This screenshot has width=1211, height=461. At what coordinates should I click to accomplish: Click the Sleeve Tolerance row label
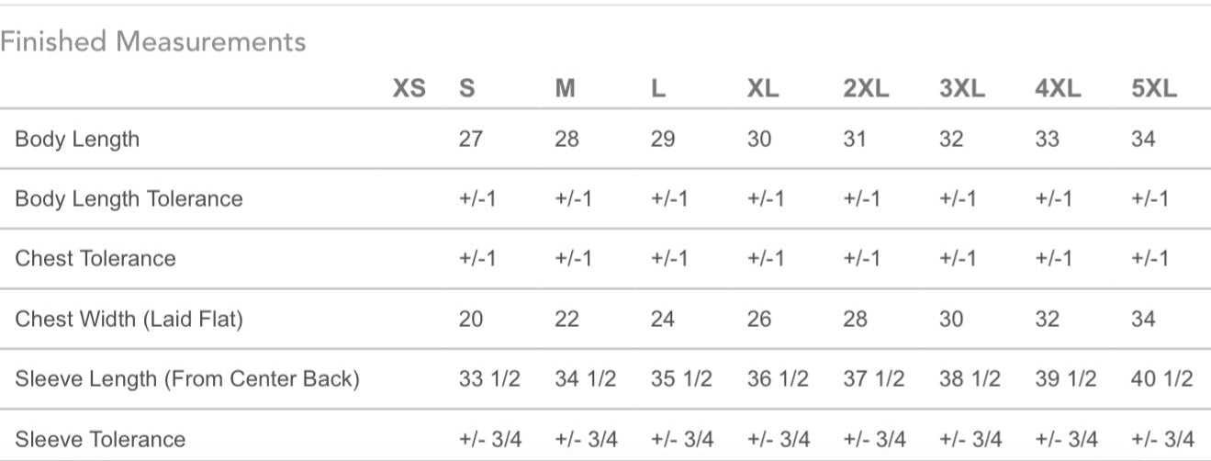[x=100, y=439]
